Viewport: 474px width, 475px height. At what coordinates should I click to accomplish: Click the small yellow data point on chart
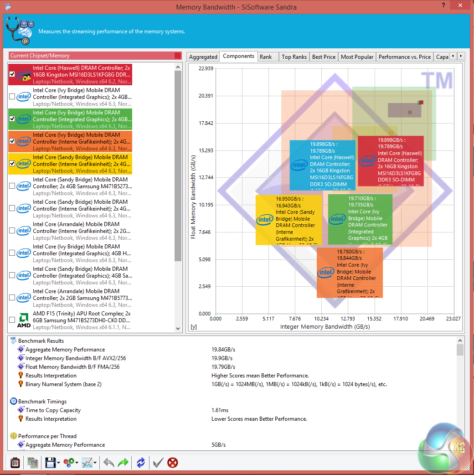click(x=391, y=133)
